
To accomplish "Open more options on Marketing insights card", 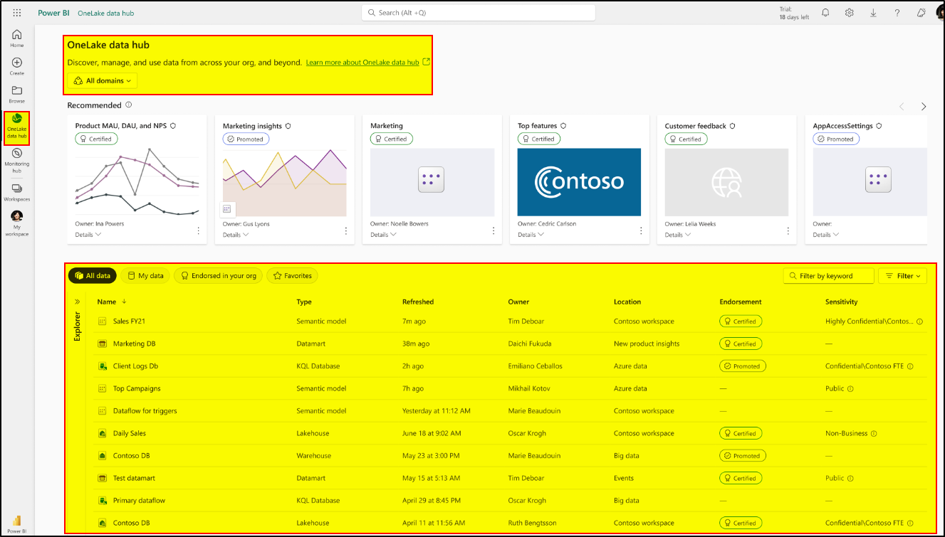I will 346,231.
